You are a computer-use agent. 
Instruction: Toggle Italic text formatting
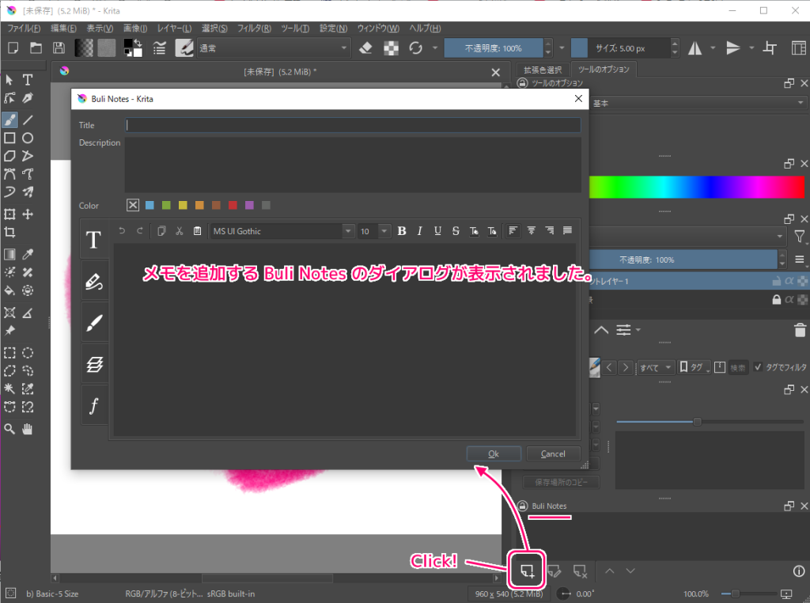pyautogui.click(x=419, y=231)
